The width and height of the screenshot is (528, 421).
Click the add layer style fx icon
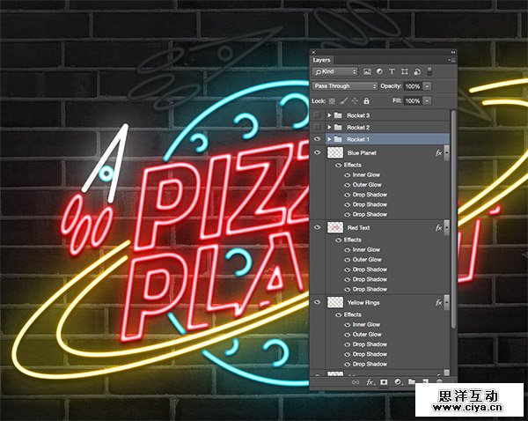tap(370, 382)
